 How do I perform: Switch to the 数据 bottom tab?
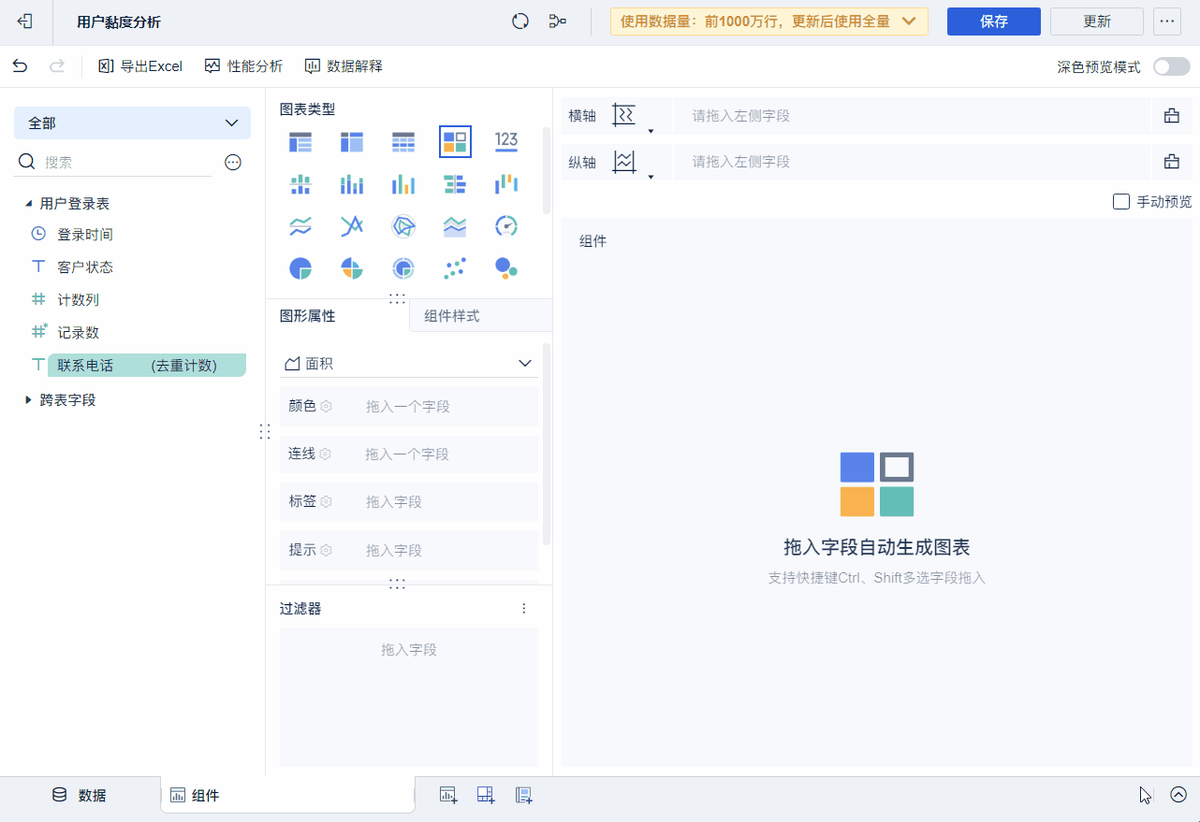coord(79,795)
